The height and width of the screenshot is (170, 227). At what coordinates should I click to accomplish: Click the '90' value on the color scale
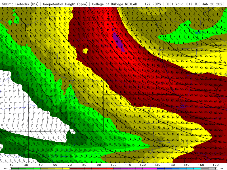(99, 165)
